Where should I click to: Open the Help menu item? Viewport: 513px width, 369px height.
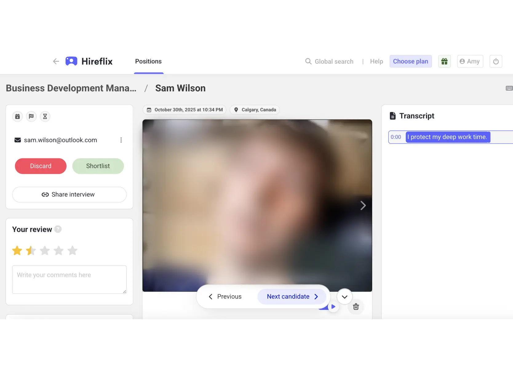(376, 61)
